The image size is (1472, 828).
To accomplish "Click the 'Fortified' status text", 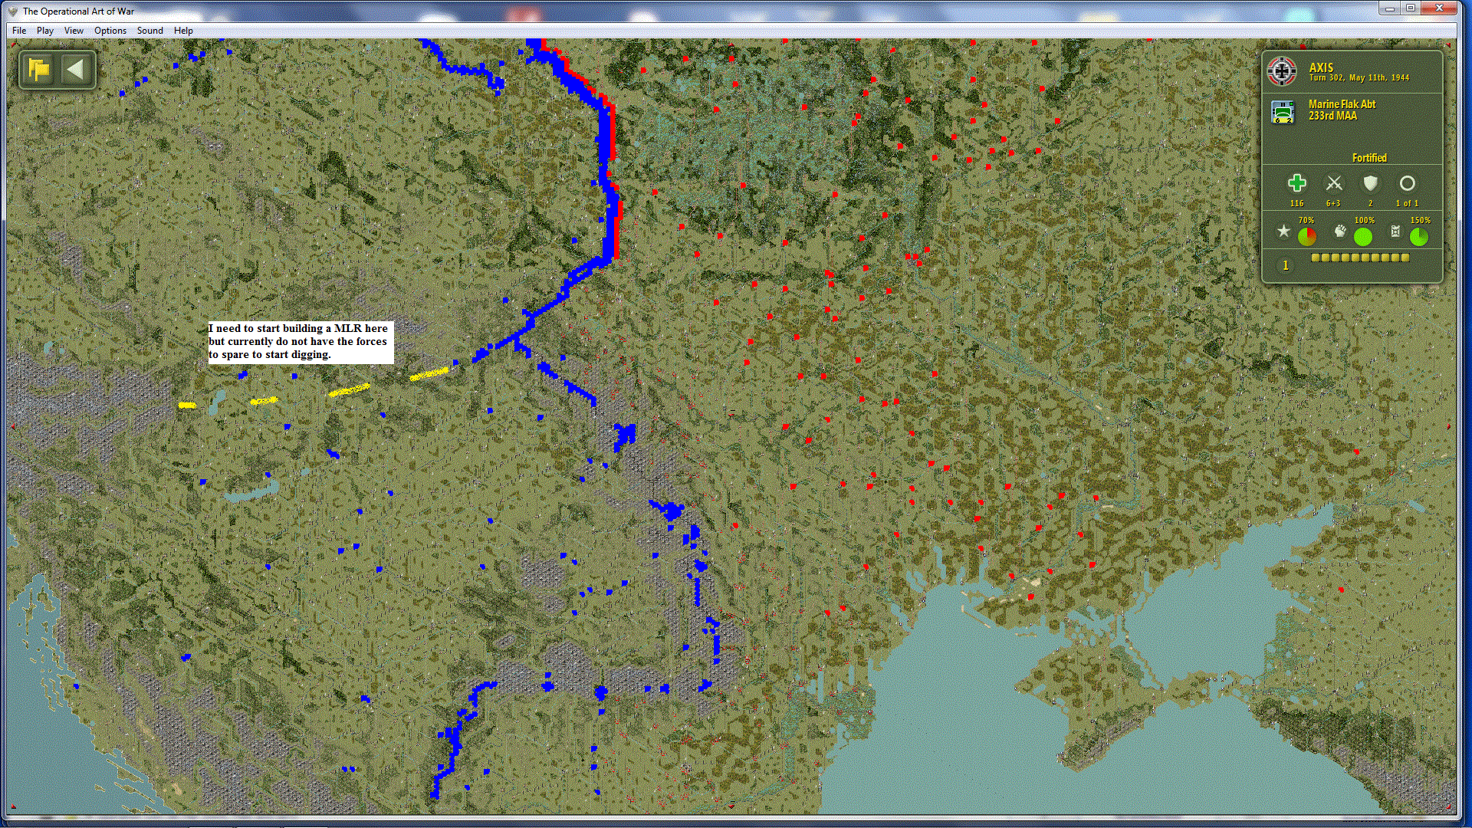I will (1369, 158).
